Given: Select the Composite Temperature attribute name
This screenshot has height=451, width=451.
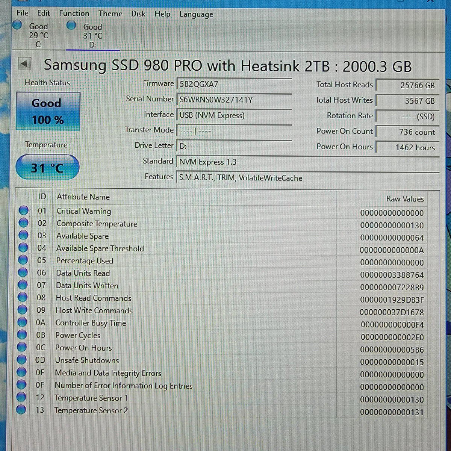Looking at the screenshot, I should point(97,224).
